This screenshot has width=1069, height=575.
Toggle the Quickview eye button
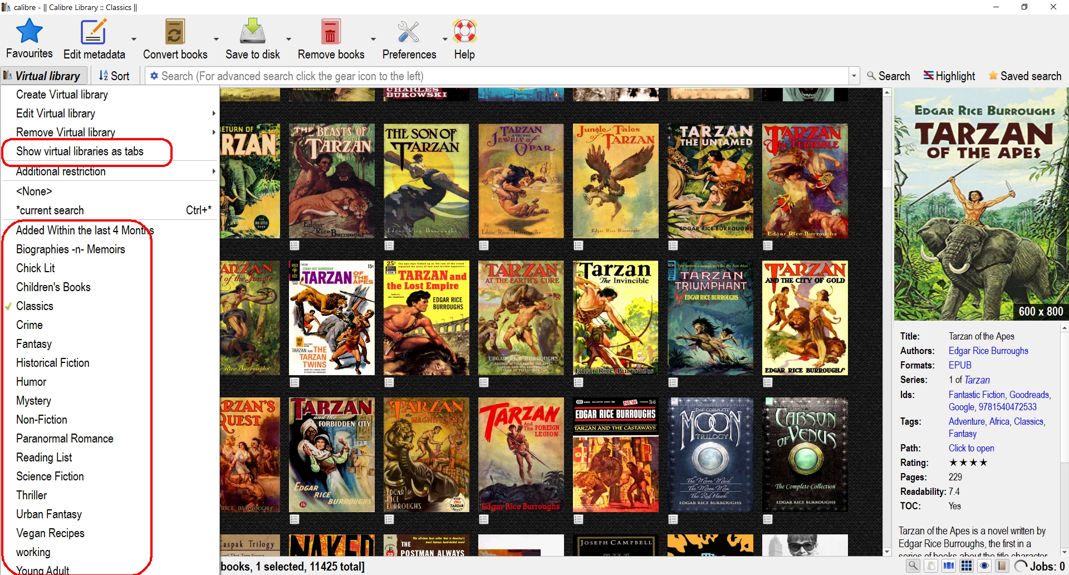click(984, 566)
